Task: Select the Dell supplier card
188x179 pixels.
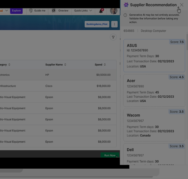Action: tap(154, 154)
